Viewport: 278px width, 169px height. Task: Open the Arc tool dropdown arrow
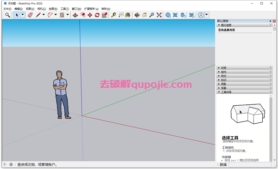[56, 15]
